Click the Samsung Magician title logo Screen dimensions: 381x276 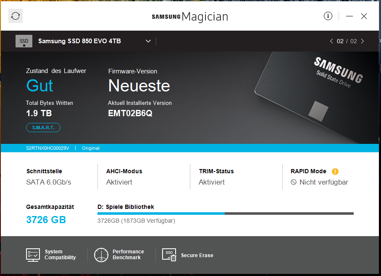190,17
